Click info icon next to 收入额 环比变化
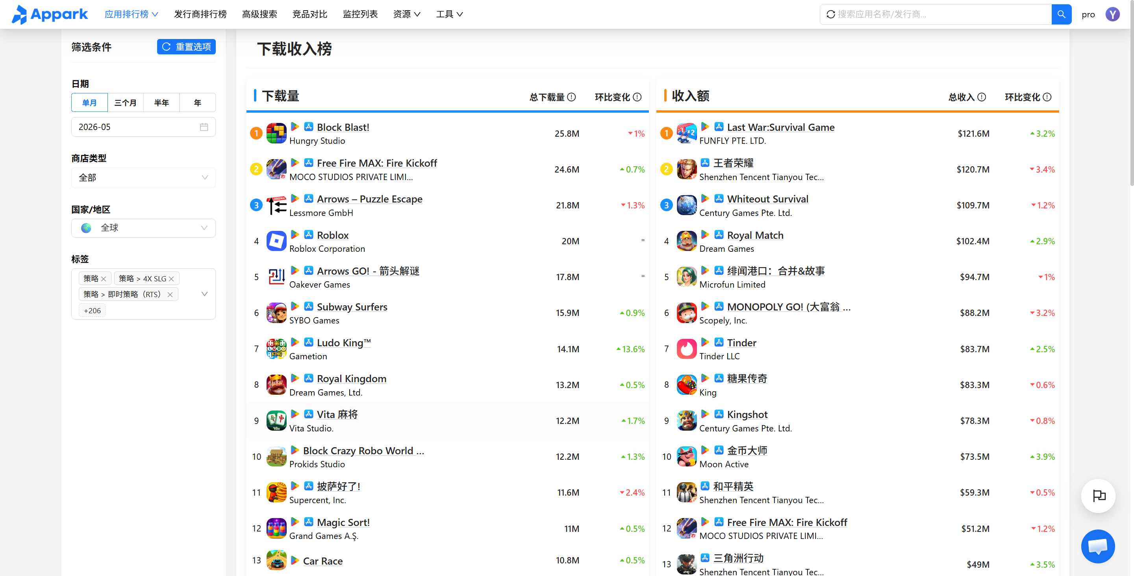The width and height of the screenshot is (1134, 576). tap(1047, 97)
